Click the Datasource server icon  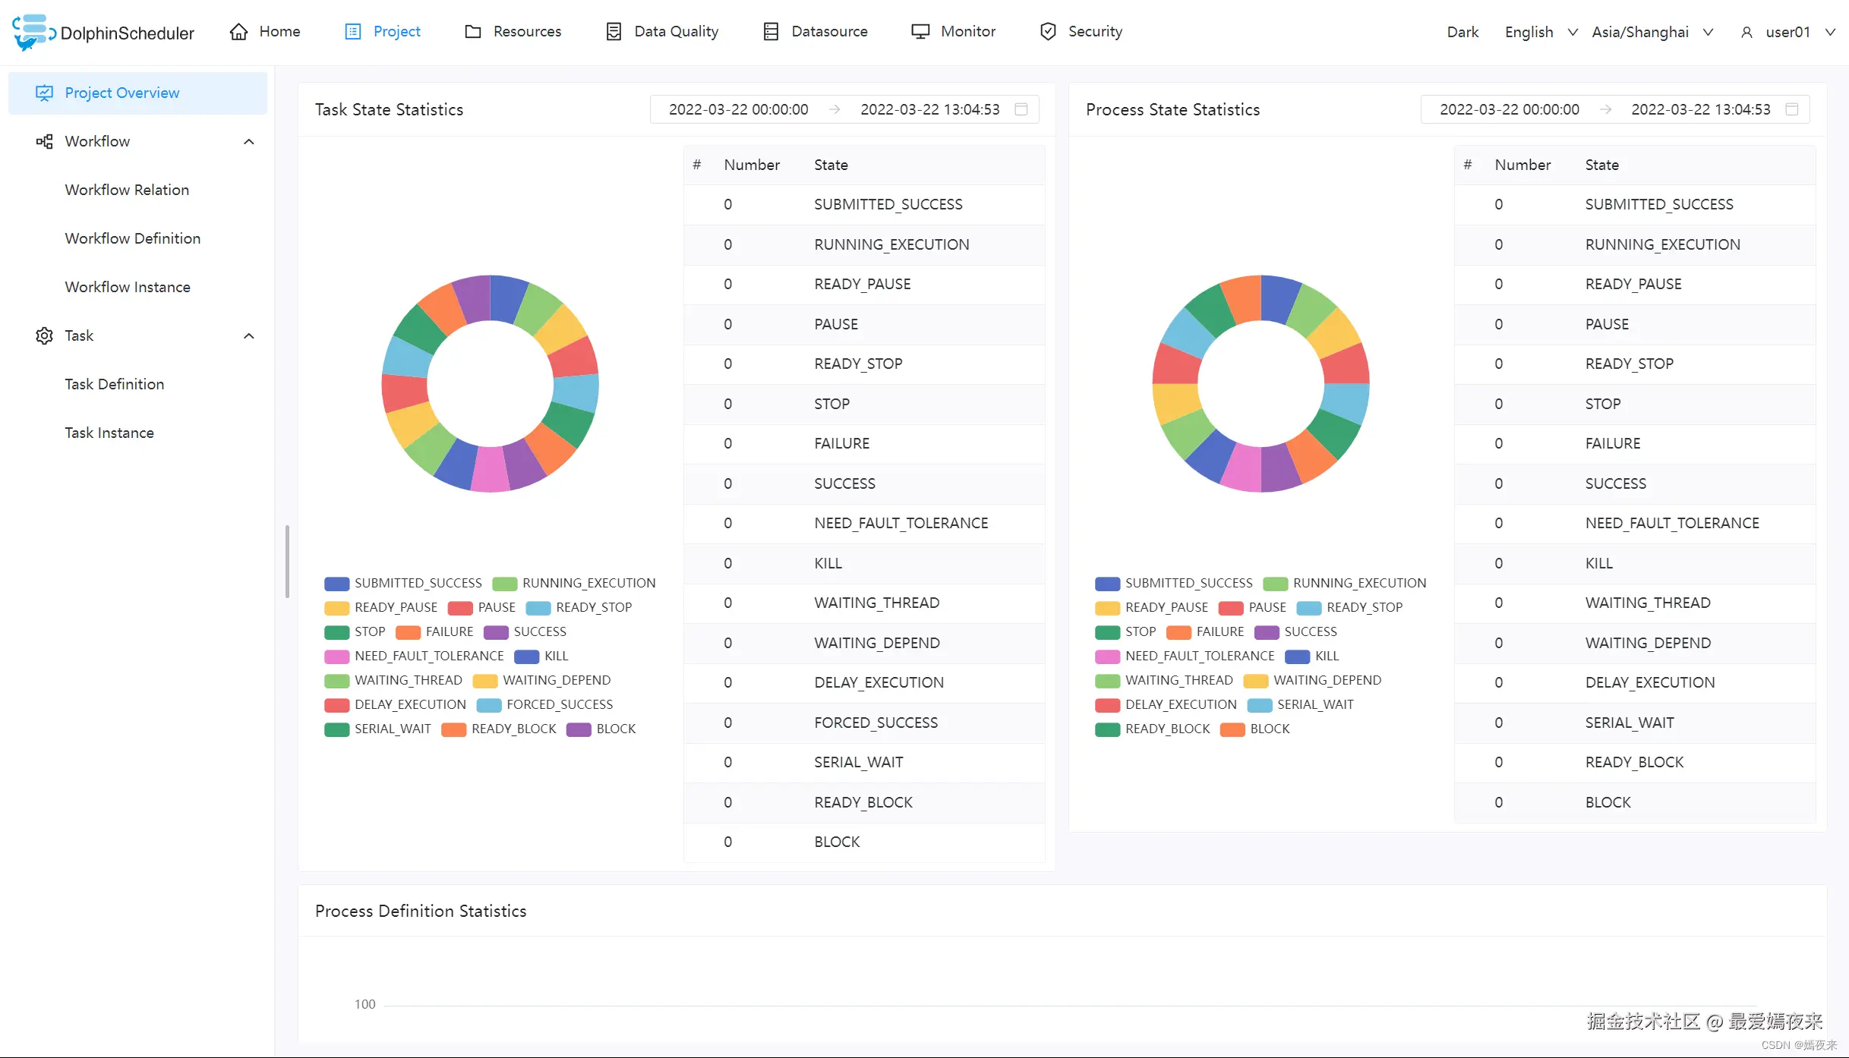coord(771,31)
